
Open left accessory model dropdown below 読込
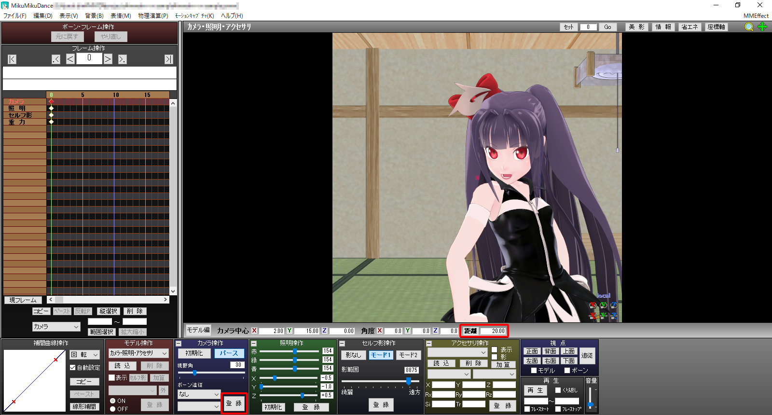(x=449, y=374)
